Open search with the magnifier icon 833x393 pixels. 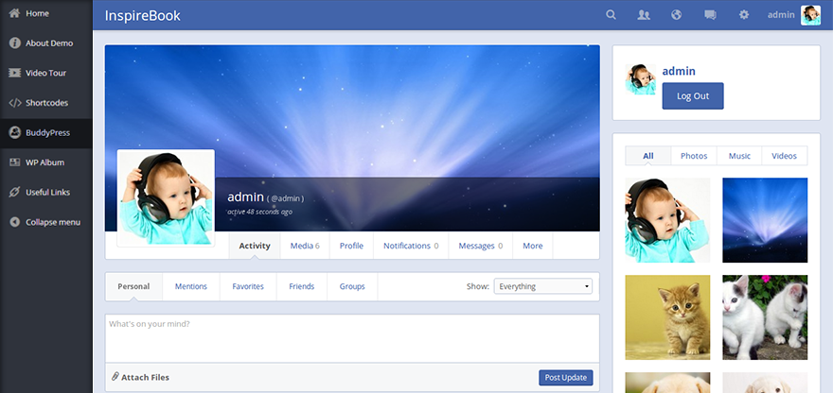click(x=611, y=15)
